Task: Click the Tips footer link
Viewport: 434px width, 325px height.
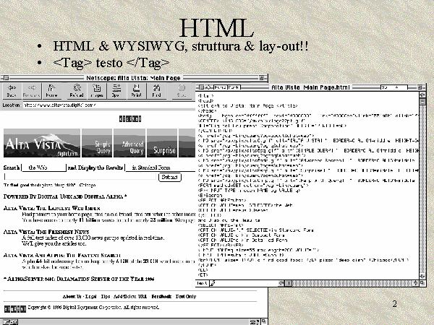Action: [105, 296]
